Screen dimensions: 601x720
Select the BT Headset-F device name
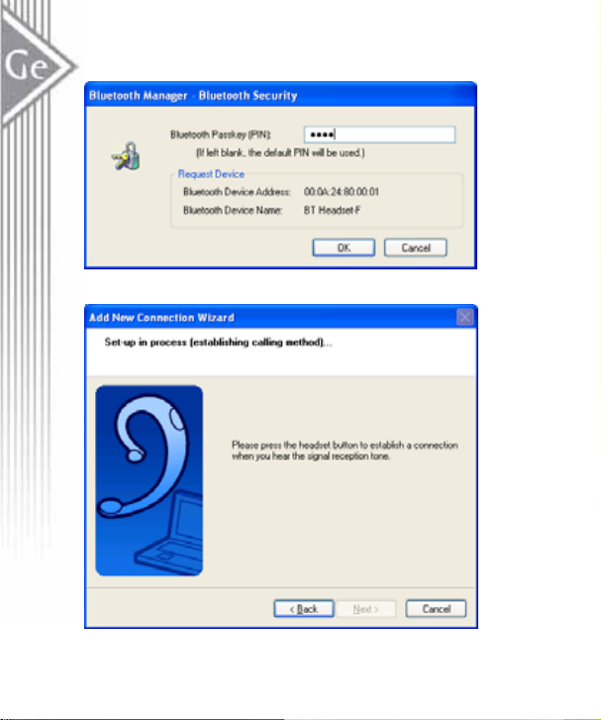(x=332, y=210)
